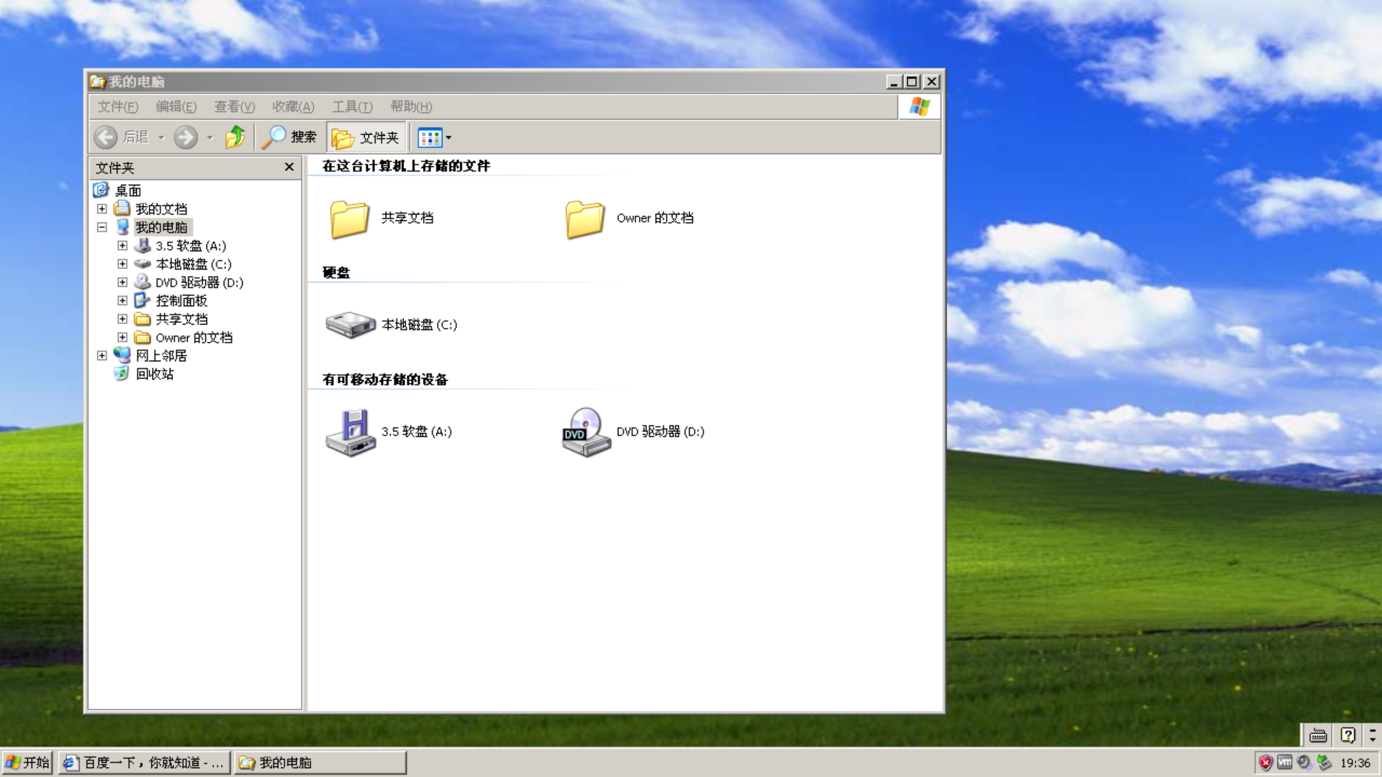Toggle the Folders (文件夹) toolbar button

[366, 137]
